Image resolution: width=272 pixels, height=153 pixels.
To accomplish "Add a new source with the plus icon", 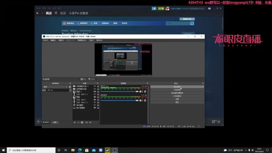I will (x=74, y=122).
